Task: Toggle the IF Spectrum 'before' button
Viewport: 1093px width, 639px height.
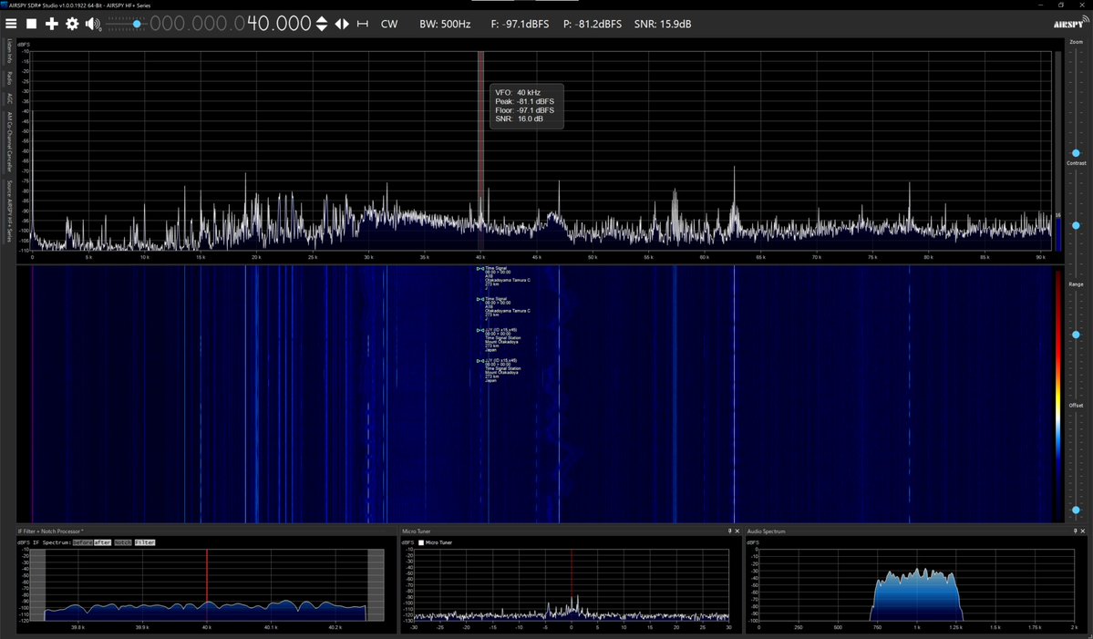Action: click(82, 542)
